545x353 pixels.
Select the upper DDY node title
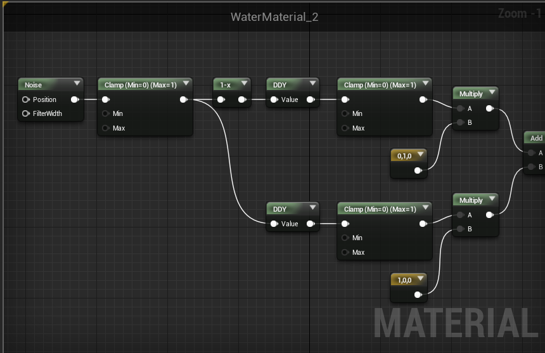point(280,85)
